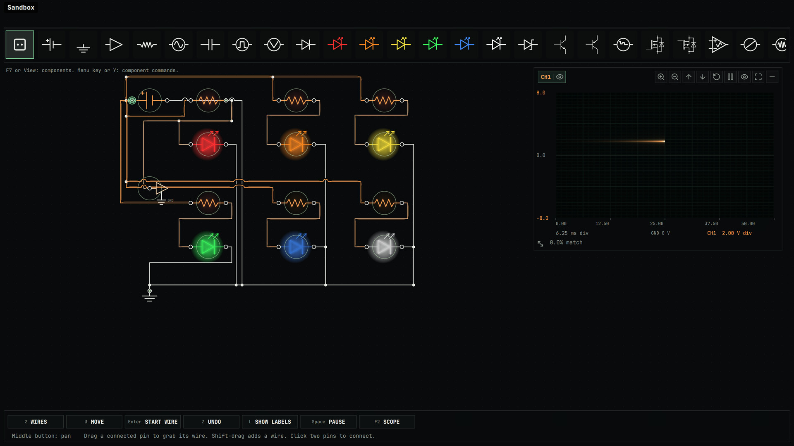
Task: Click the red LED in the circuit
Action: click(x=208, y=145)
